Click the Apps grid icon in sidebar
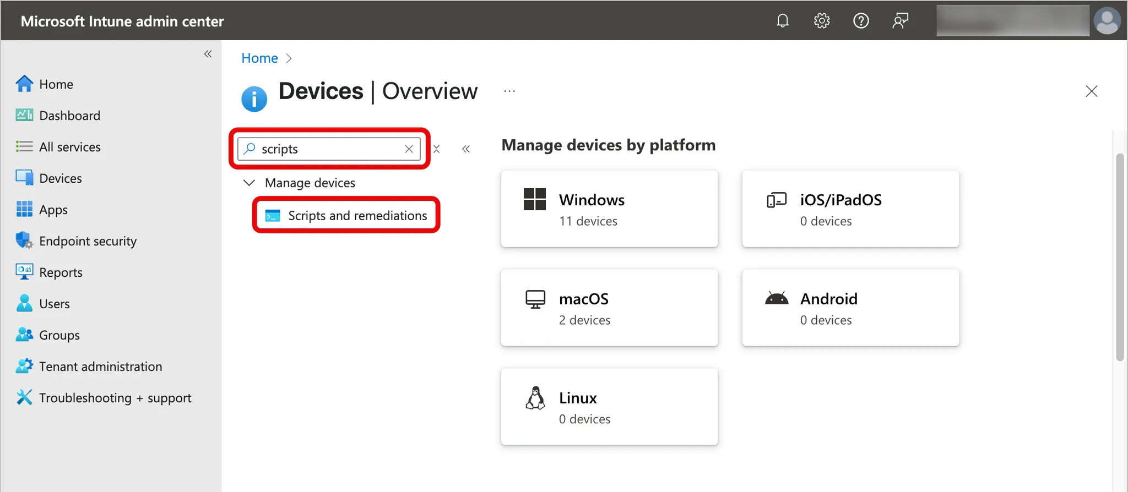Screen dimensions: 1128x492 tap(24, 209)
